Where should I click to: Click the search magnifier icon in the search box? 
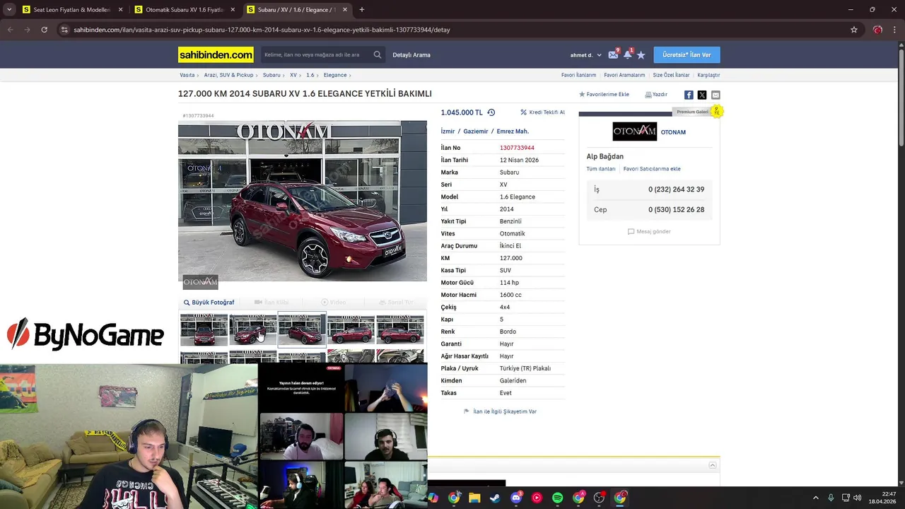(x=378, y=54)
